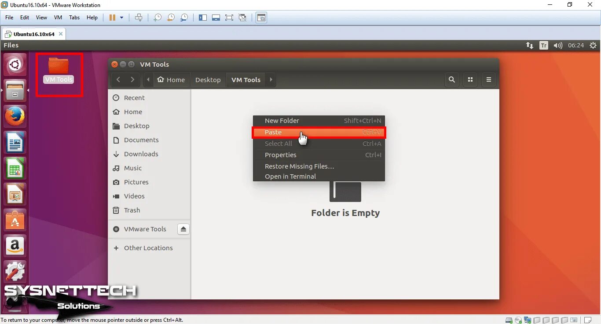This screenshot has height=324, width=601.
Task: Open the network indicator in the top panel
Action: pos(530,45)
